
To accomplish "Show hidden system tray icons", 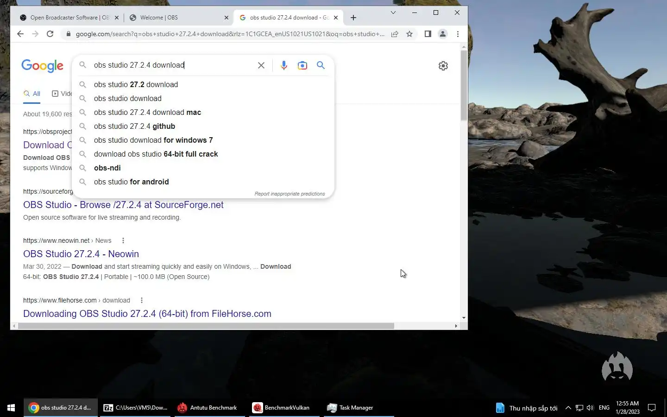I will click(568, 408).
